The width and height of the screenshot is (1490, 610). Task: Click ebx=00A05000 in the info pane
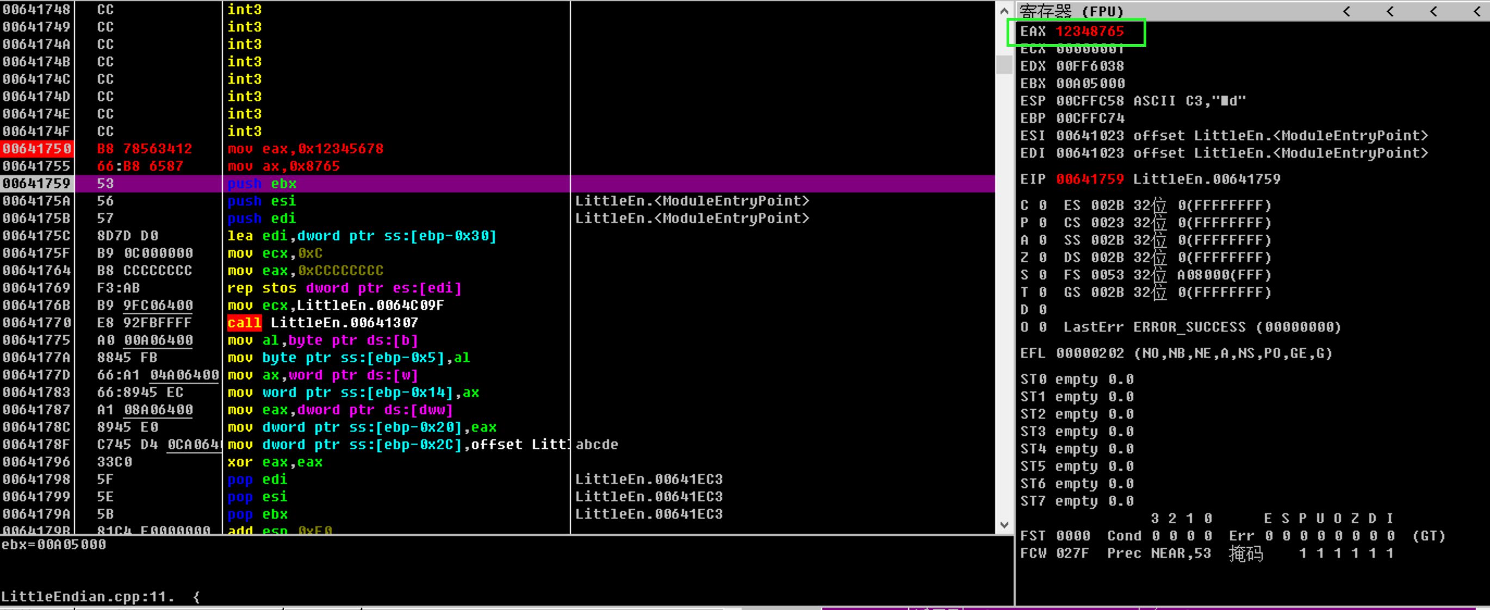tap(54, 544)
